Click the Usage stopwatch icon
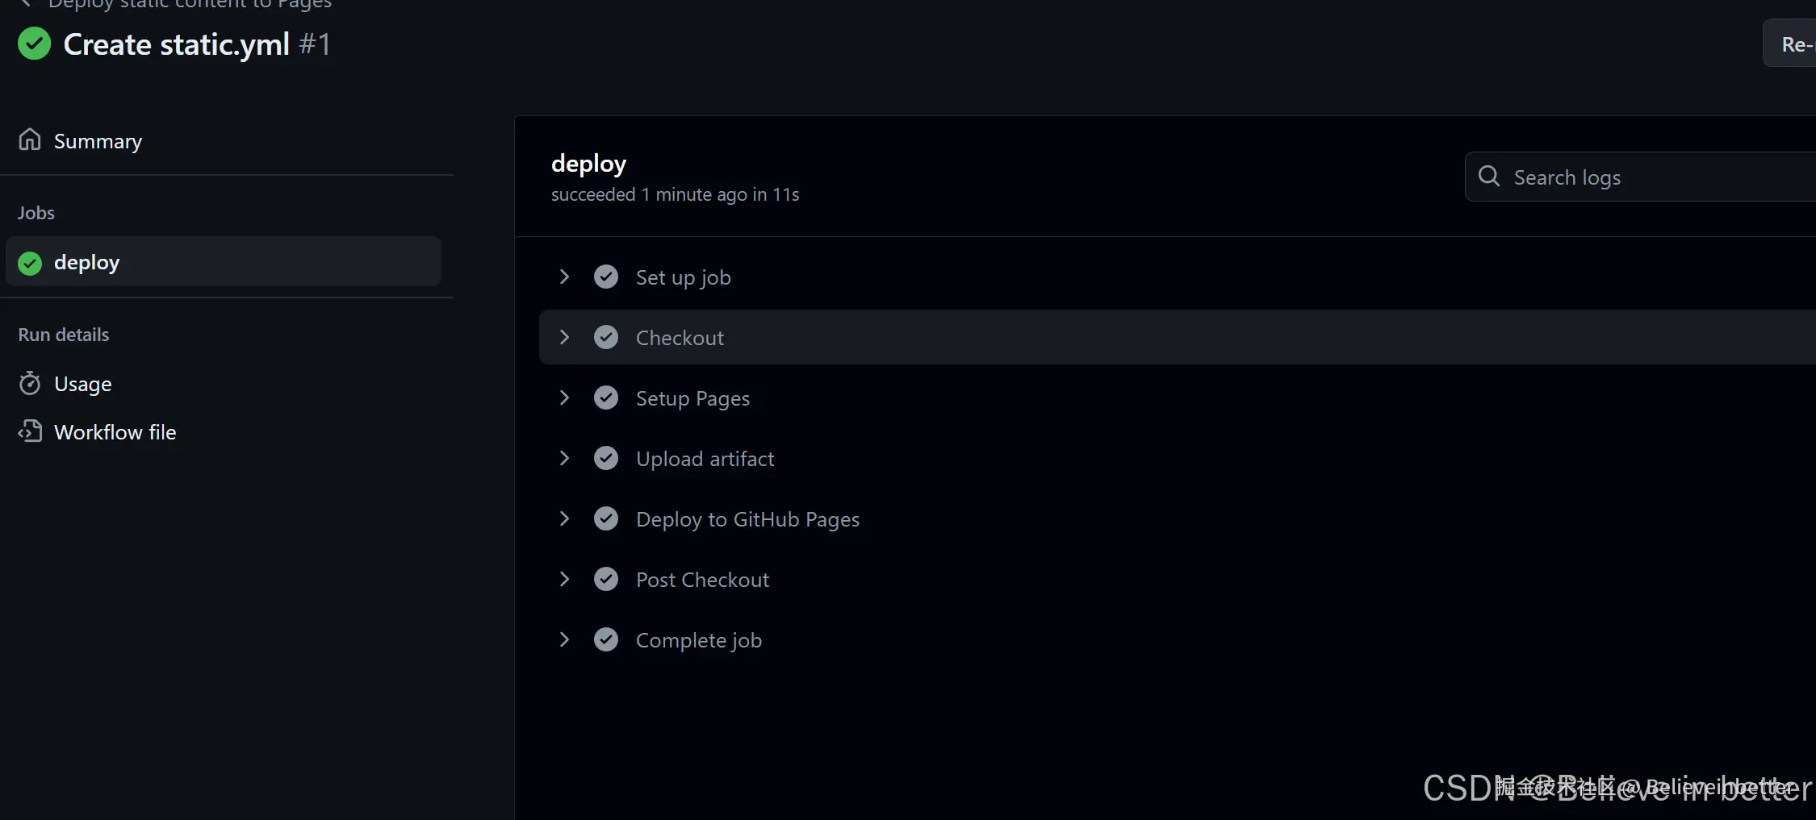The width and height of the screenshot is (1816, 820). tap(30, 384)
